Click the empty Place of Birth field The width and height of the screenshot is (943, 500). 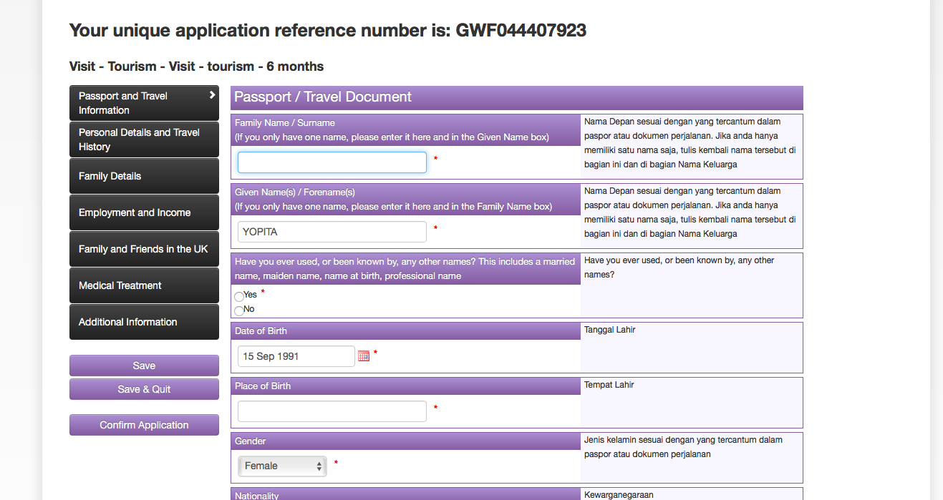[x=332, y=411]
